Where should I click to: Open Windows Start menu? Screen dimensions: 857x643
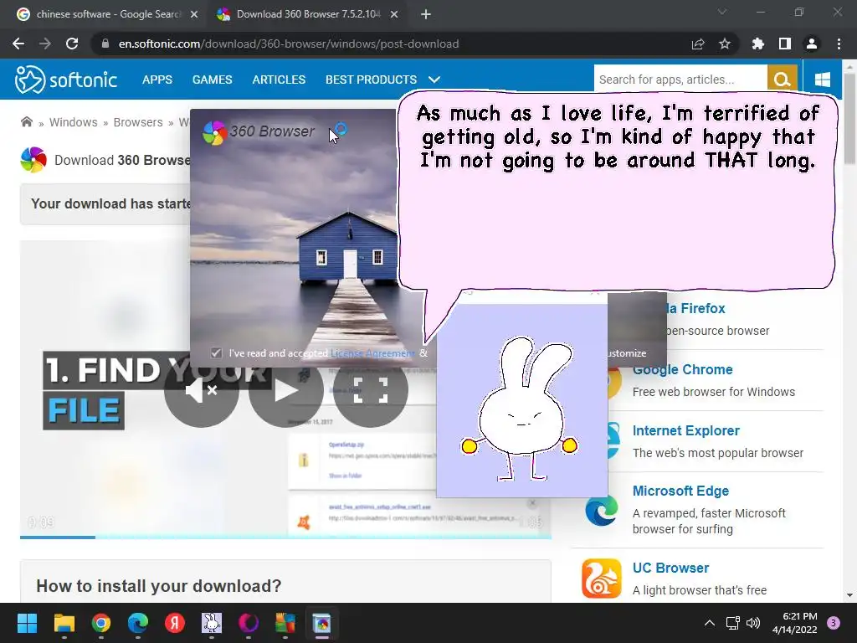(27, 623)
